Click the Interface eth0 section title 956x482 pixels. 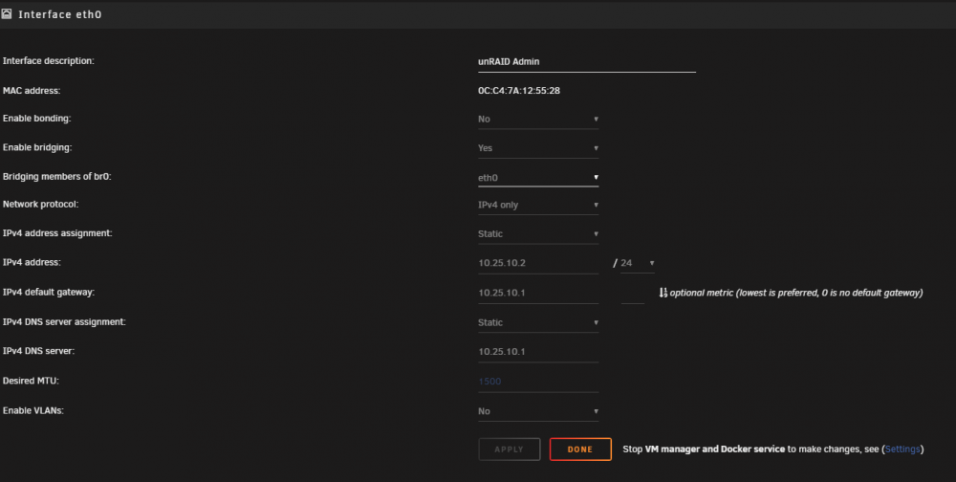click(59, 14)
